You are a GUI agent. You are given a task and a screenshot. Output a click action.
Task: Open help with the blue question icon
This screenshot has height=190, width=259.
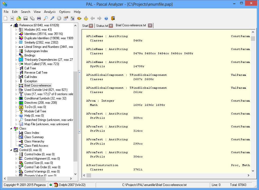coord(106,18)
